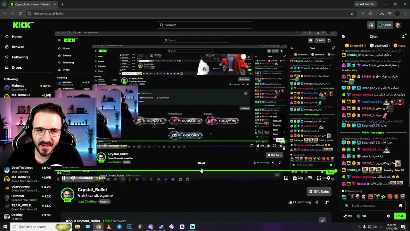This screenshot has width=410, height=231.
Task: Go back in the browser
Action: [5, 13]
